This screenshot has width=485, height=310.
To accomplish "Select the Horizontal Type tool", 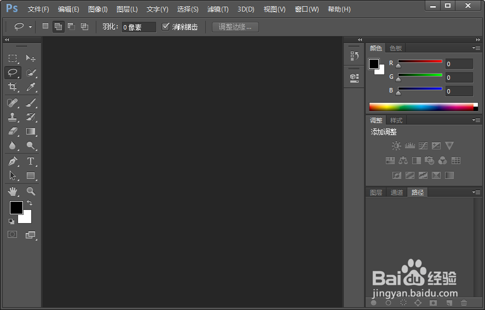I will point(31,161).
